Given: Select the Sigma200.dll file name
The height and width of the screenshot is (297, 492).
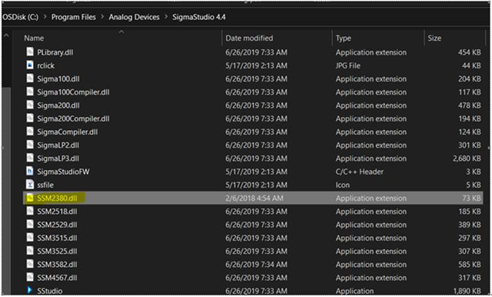Looking at the screenshot, I should [x=58, y=105].
